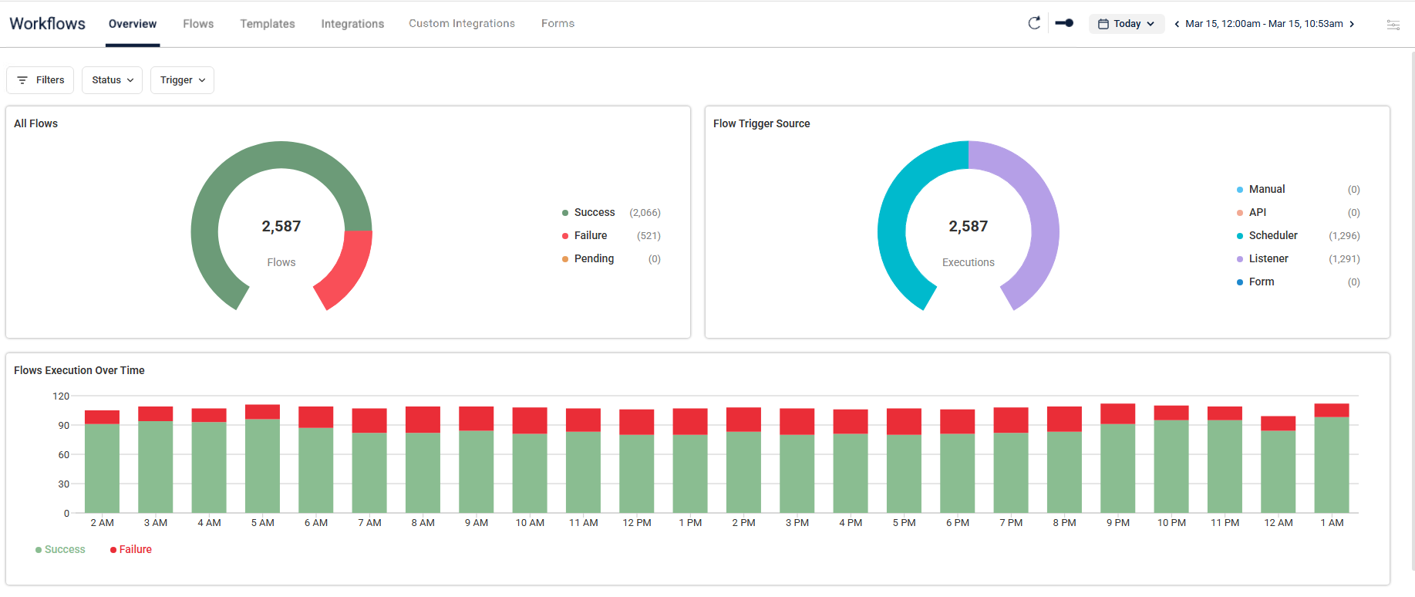Viewport: 1415px width, 597px height.
Task: Click the 12 AM bar in chart
Action: [x=1278, y=464]
